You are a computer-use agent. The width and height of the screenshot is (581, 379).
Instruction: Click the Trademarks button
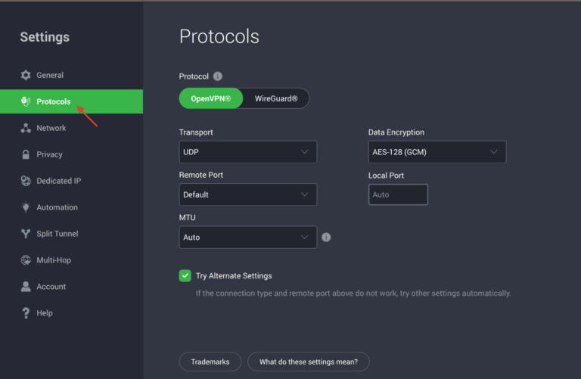tap(210, 362)
